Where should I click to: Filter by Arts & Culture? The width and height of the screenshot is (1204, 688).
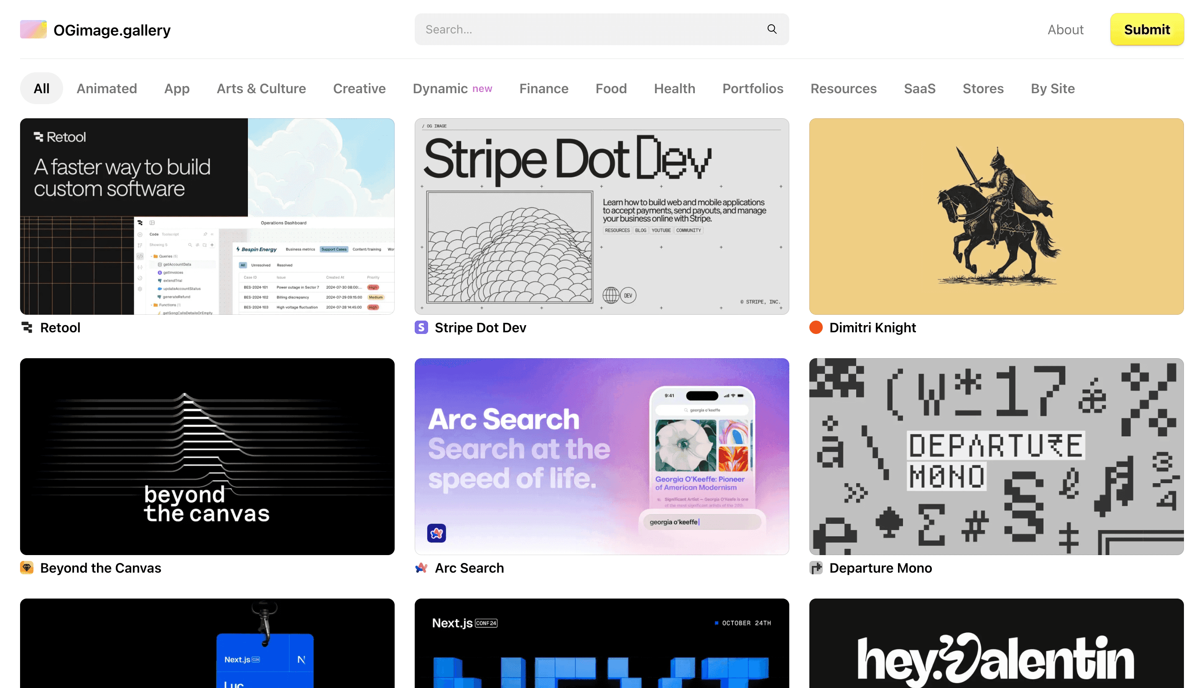point(261,88)
